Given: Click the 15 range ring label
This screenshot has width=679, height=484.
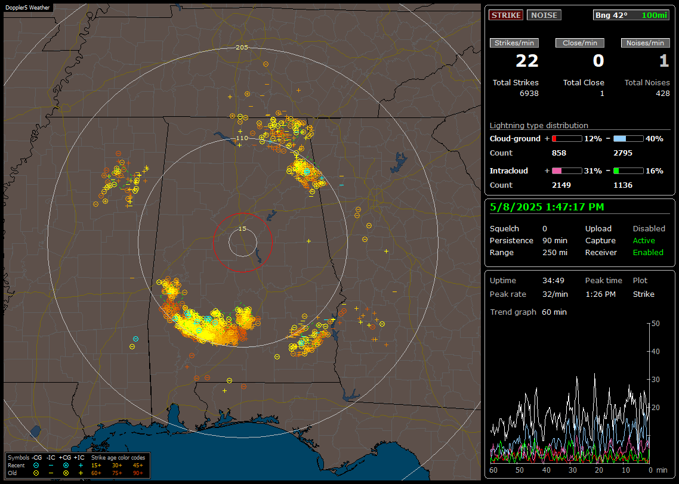Looking at the screenshot, I should click(x=242, y=229).
